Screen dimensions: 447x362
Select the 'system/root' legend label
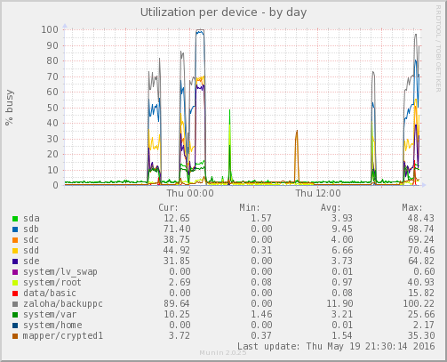click(x=52, y=283)
